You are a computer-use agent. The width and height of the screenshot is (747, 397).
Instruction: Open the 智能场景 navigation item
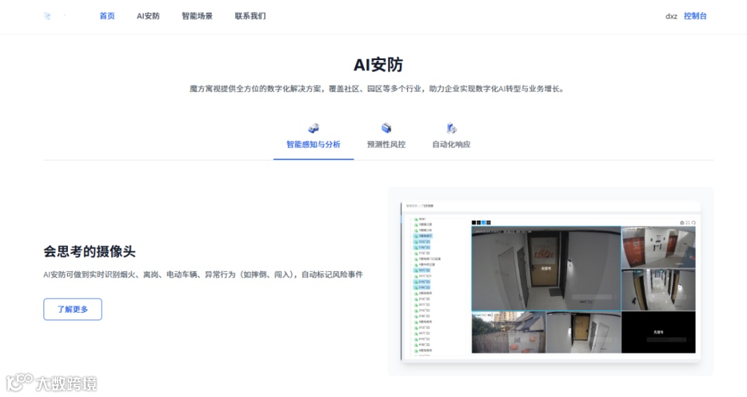coord(197,16)
